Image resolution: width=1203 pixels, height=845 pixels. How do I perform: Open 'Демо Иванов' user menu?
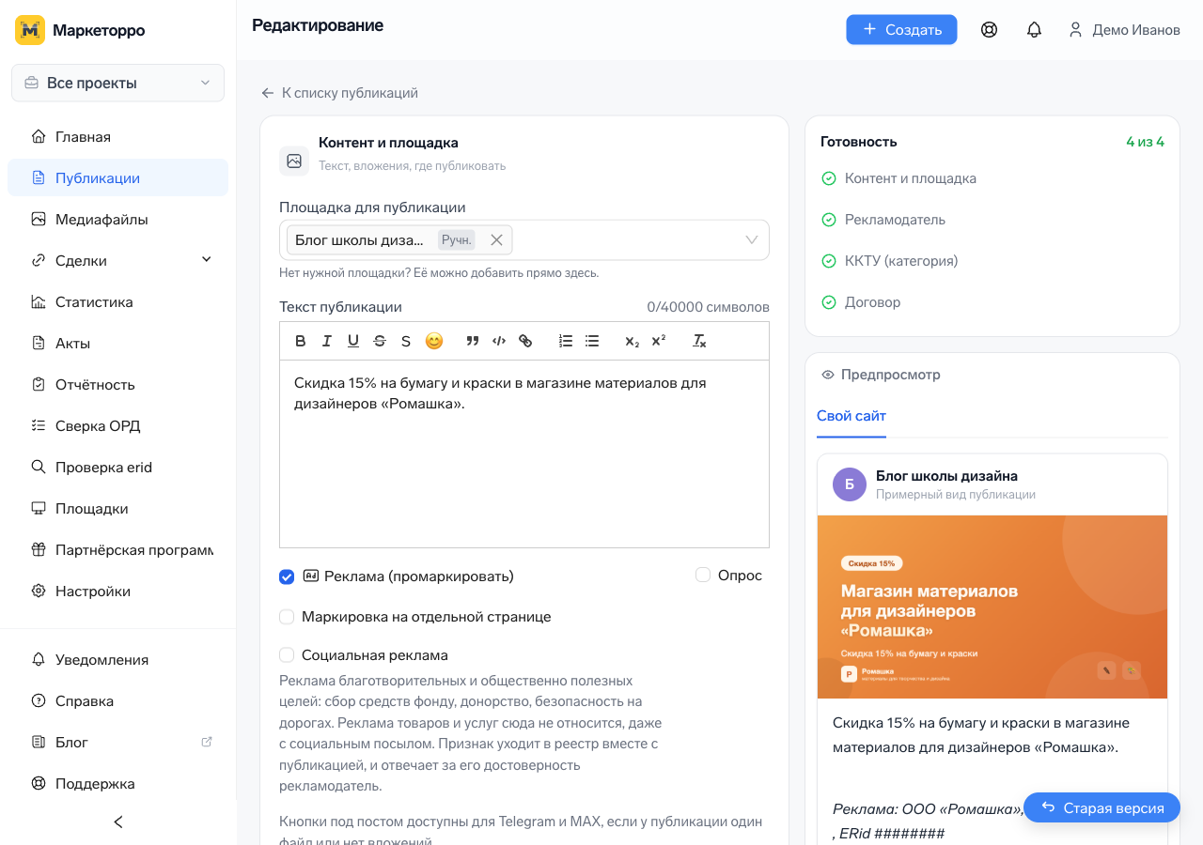point(1124,30)
